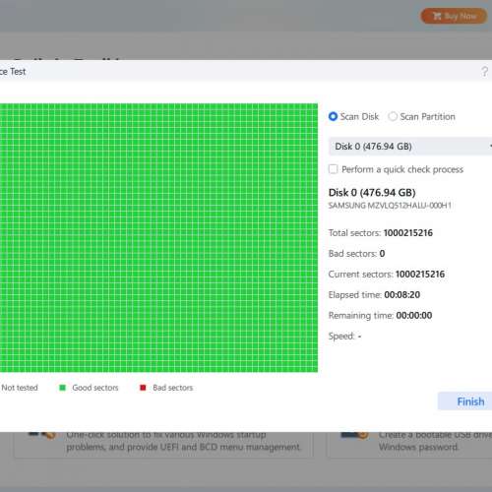
Task: Click the Not tested legend label
Action: pyautogui.click(x=20, y=388)
